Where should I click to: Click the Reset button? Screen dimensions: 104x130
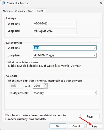pos(90,116)
